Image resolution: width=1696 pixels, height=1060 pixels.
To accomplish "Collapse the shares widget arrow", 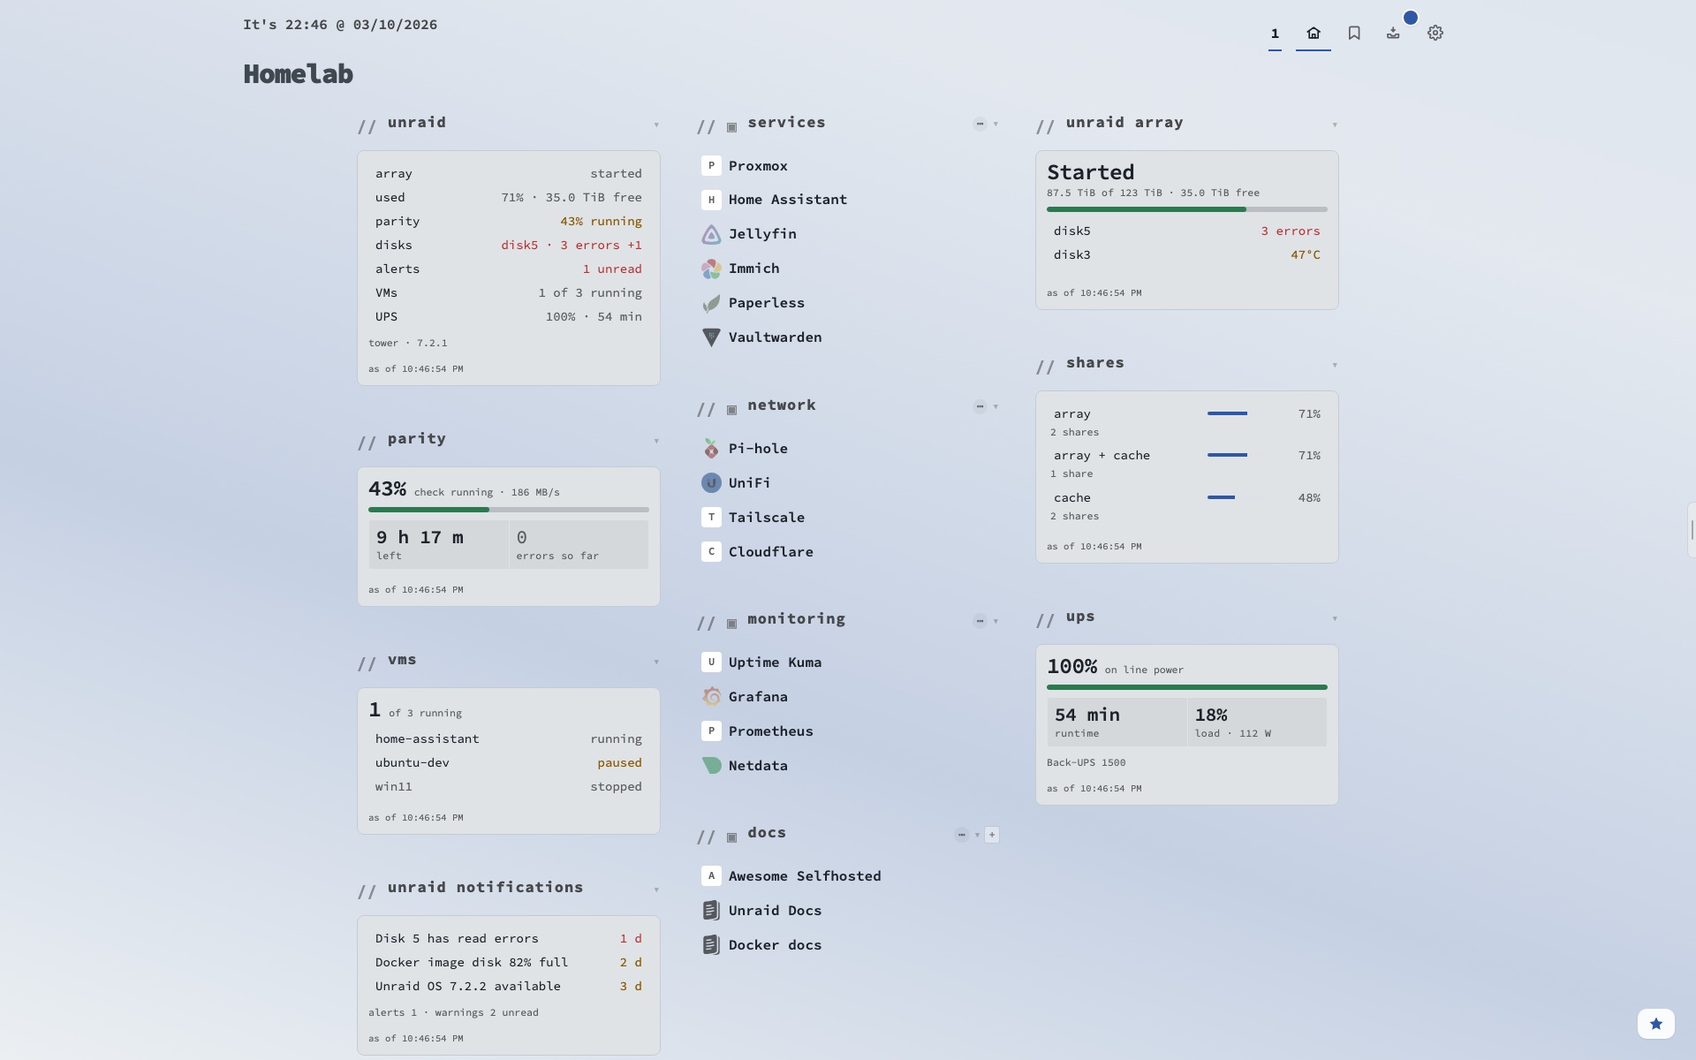I will [1335, 365].
